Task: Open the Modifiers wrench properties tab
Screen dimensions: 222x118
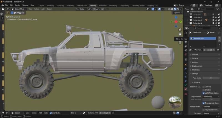Action: (186, 69)
